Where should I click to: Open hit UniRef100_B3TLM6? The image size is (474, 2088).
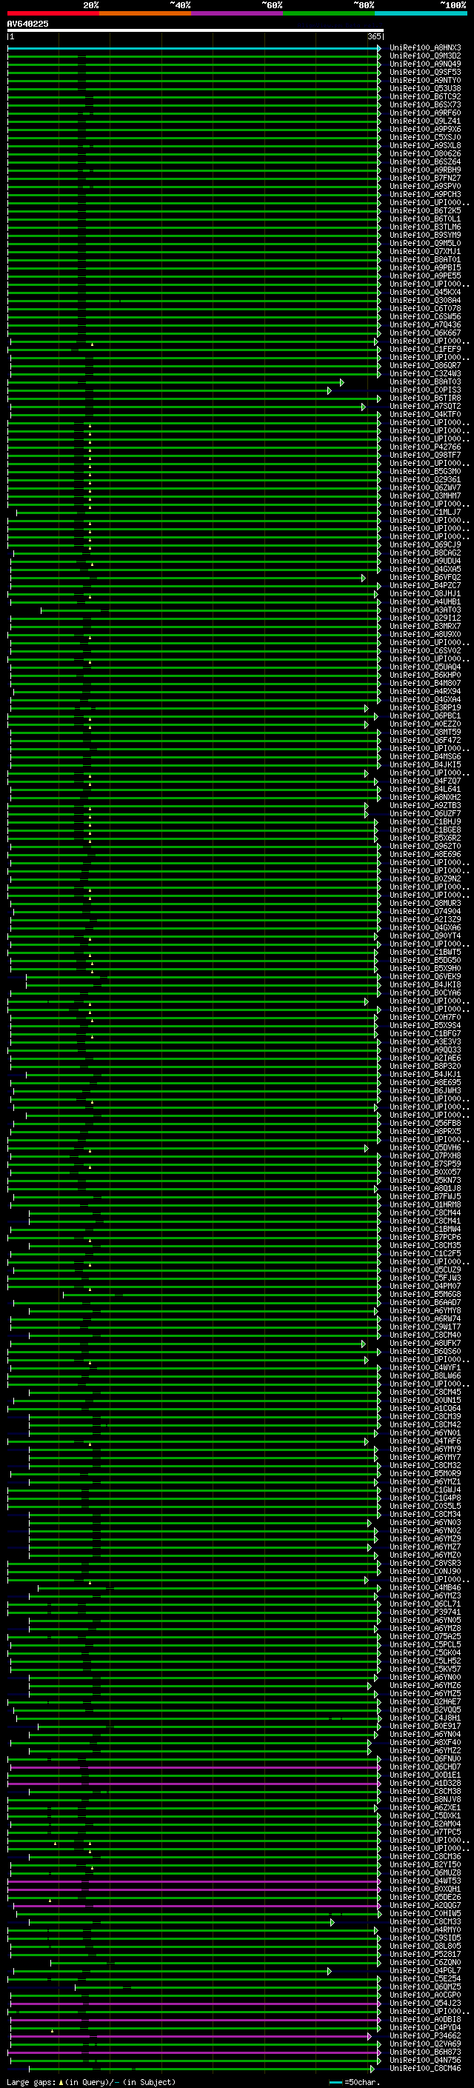[425, 227]
